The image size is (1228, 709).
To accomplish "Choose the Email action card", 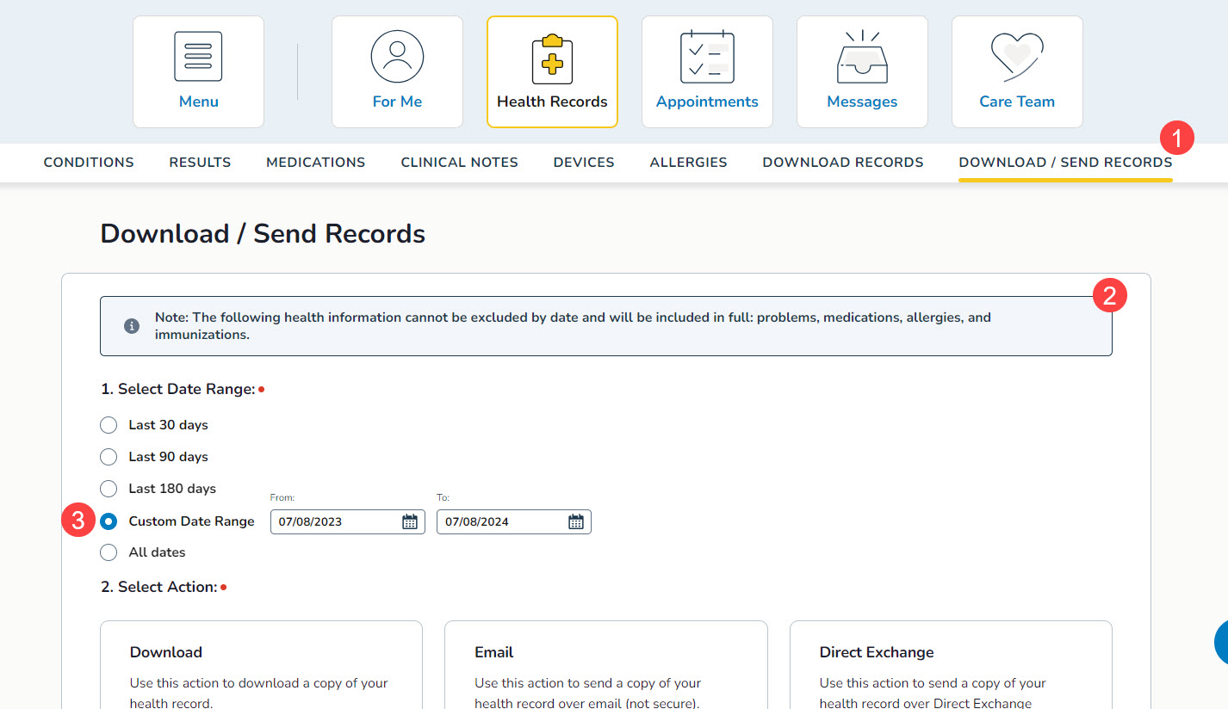I will 605,664.
